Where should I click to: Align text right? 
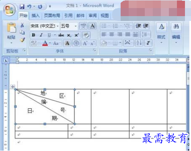[120, 35]
